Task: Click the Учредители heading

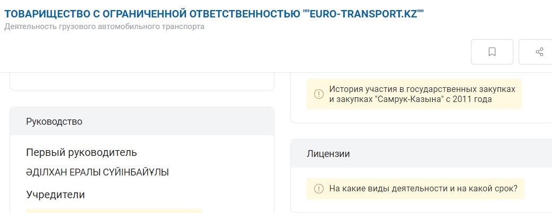Action: click(x=55, y=195)
